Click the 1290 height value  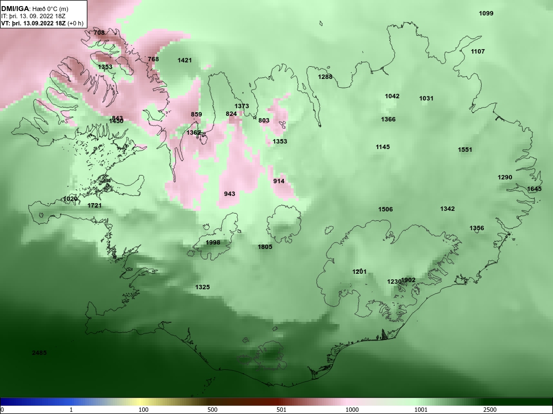[x=505, y=177]
